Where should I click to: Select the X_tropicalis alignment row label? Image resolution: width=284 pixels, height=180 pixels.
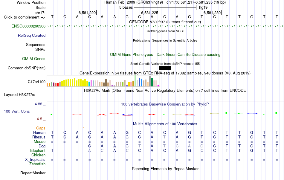[35, 160]
